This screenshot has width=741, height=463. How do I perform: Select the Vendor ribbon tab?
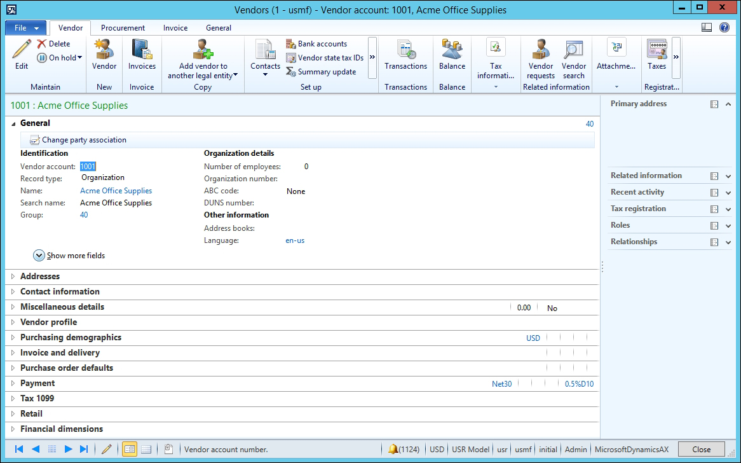point(71,28)
